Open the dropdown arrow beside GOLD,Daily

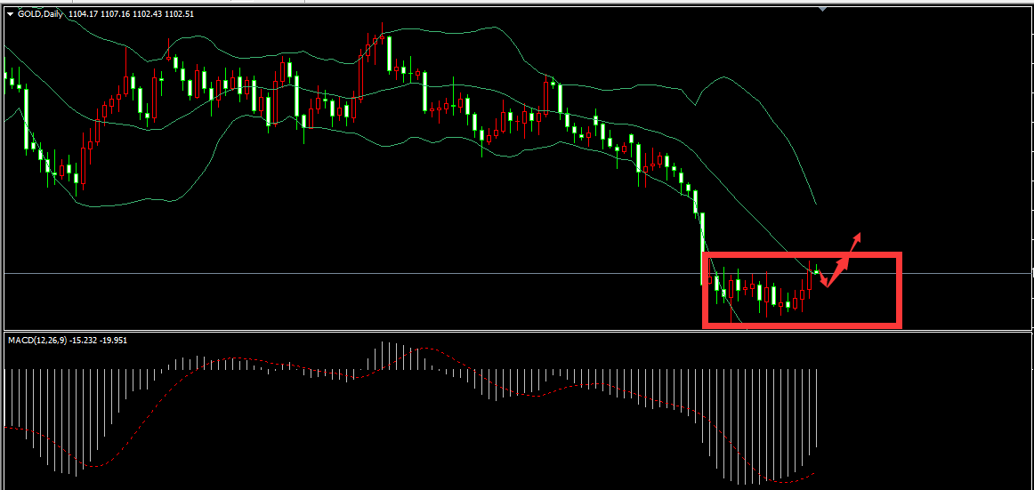click(10, 14)
